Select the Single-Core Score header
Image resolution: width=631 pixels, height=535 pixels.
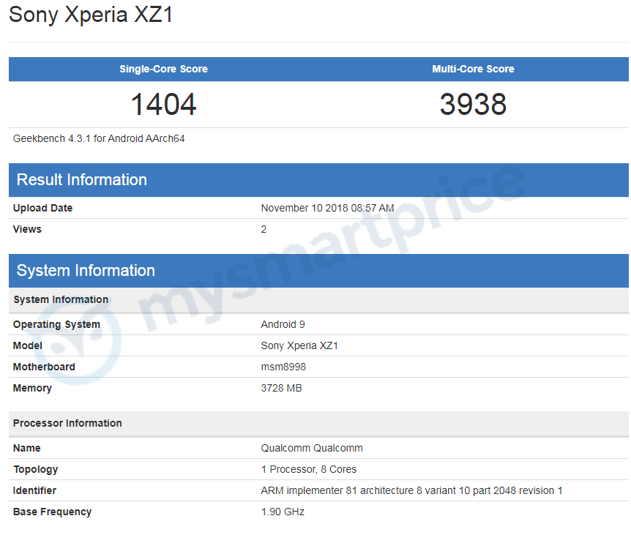(163, 69)
